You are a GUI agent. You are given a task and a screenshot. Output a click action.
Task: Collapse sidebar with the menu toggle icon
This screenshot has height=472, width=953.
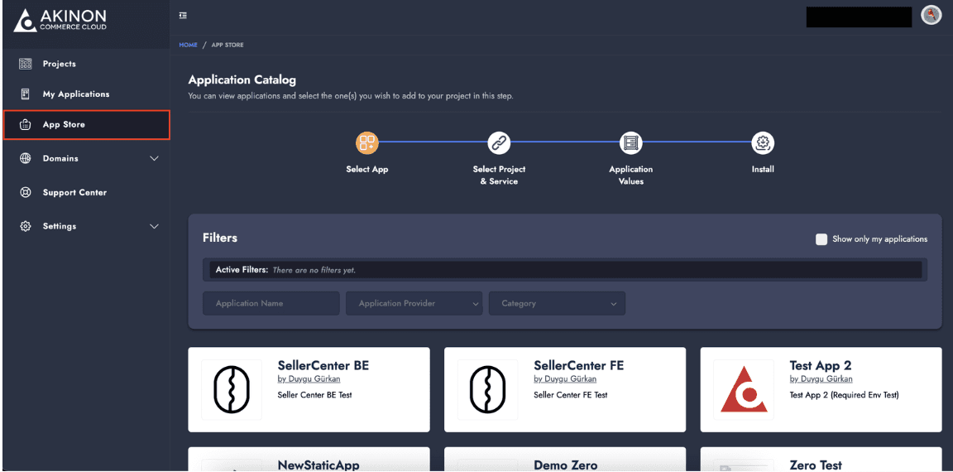[182, 16]
